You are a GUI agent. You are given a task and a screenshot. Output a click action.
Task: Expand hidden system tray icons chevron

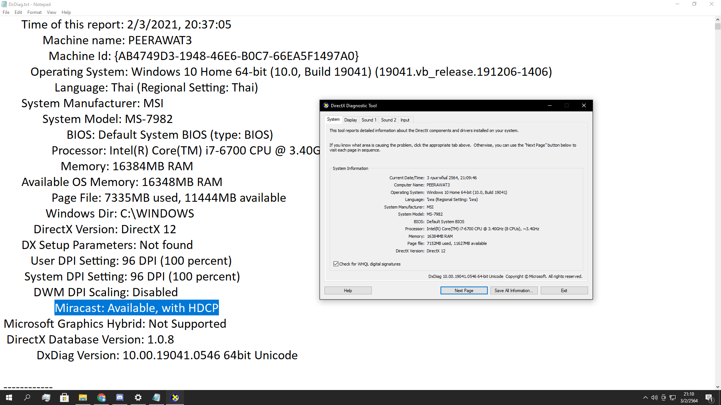pos(645,397)
